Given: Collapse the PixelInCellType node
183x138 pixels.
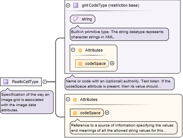Looking at the screenshot, I should tap(45, 82).
